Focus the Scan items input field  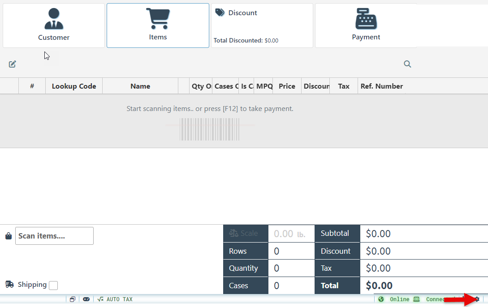coord(54,236)
